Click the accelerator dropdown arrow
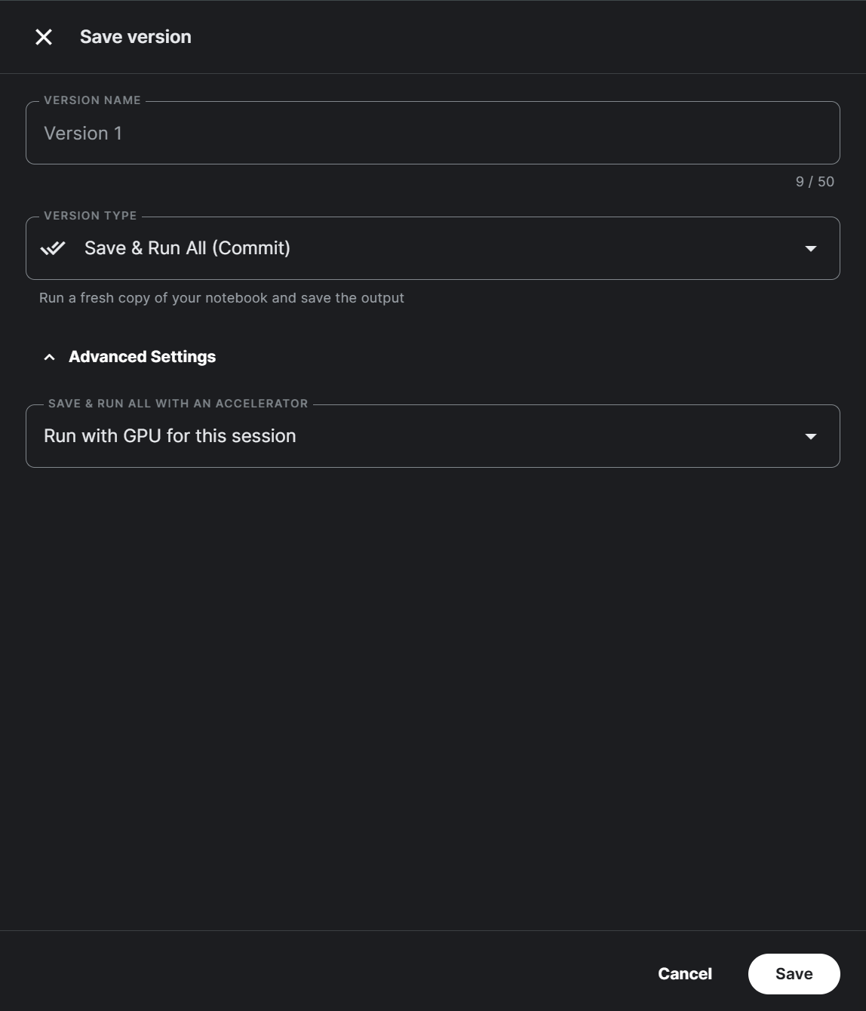This screenshot has height=1011, width=866. 811,436
